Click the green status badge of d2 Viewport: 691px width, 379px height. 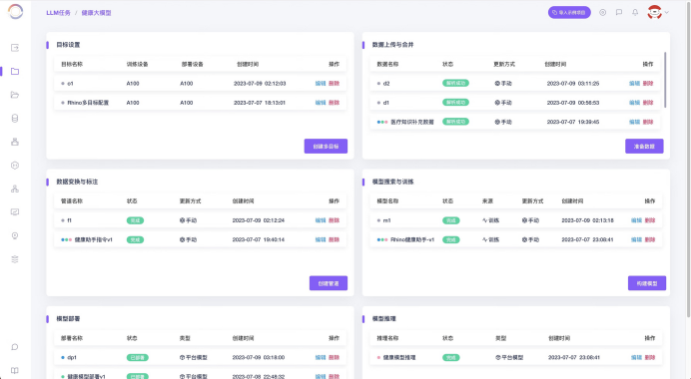[x=455, y=83]
